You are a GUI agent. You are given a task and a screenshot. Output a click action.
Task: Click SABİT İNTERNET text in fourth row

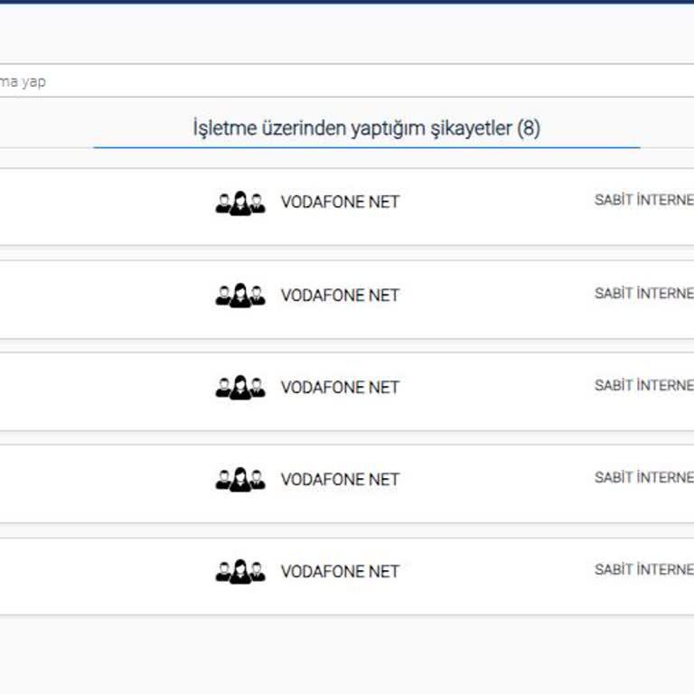coord(644,477)
